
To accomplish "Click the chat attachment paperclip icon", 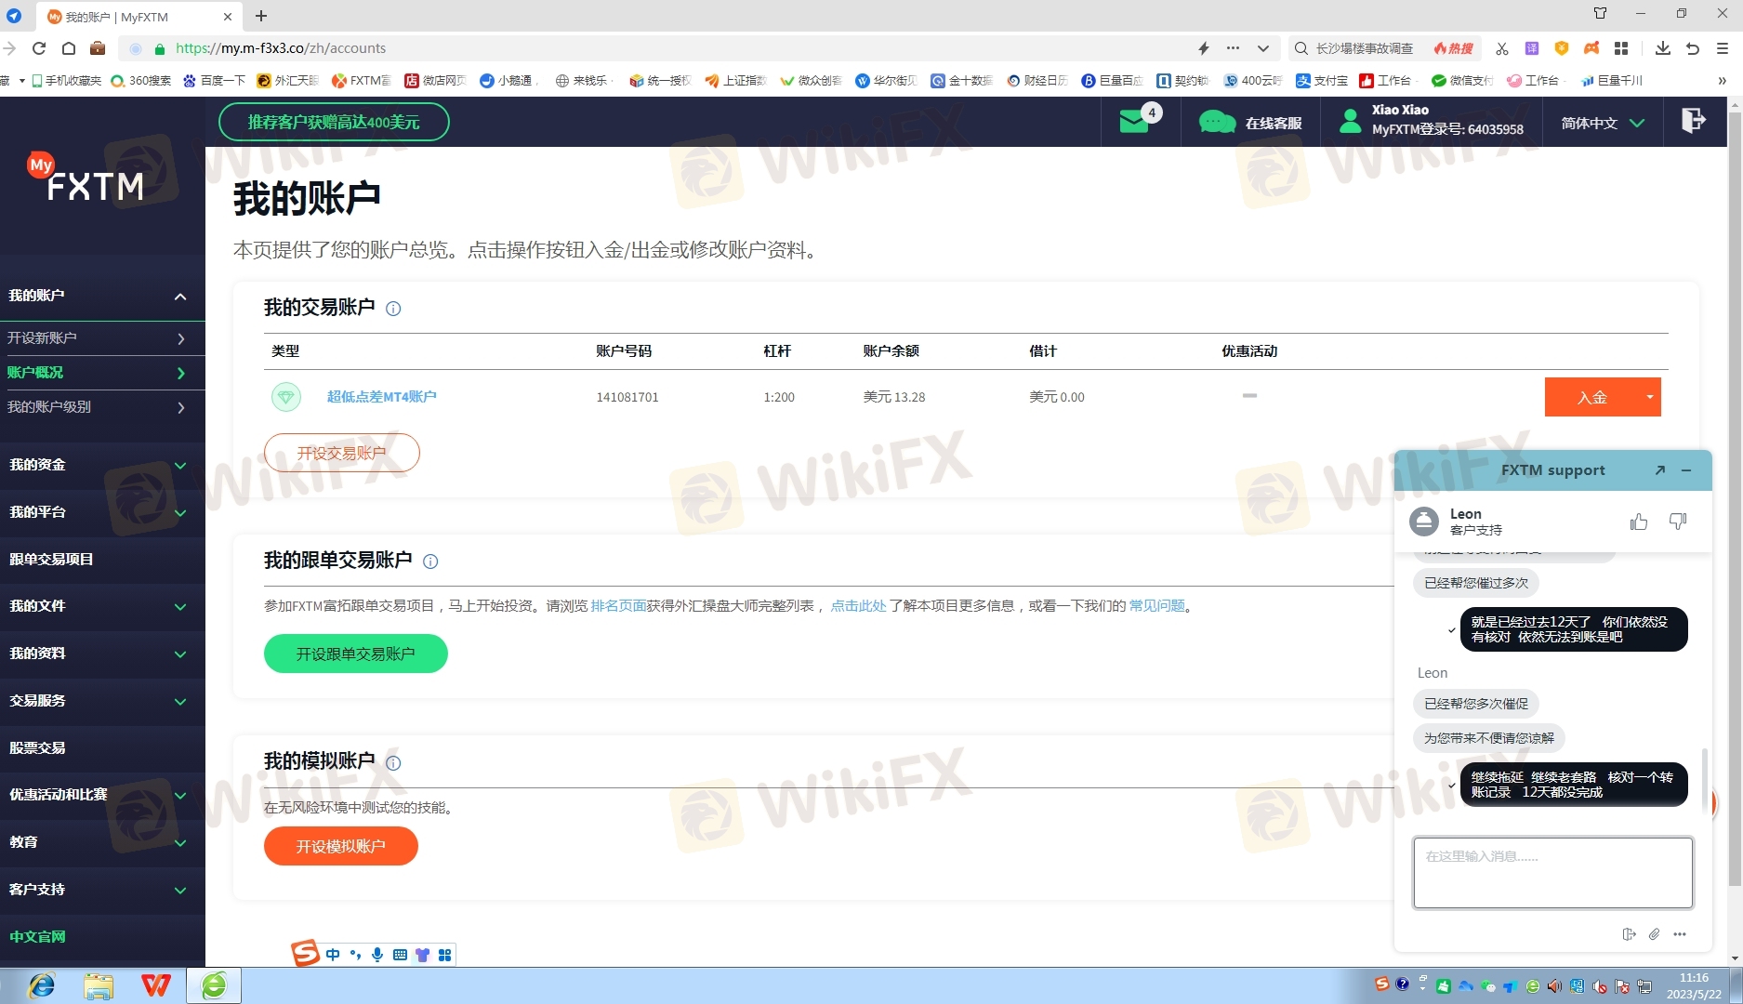I will (x=1654, y=934).
